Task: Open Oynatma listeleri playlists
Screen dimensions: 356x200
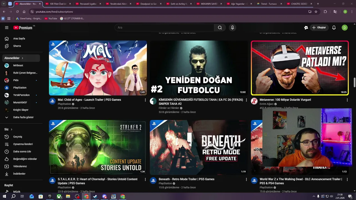Action: [x=22, y=144]
